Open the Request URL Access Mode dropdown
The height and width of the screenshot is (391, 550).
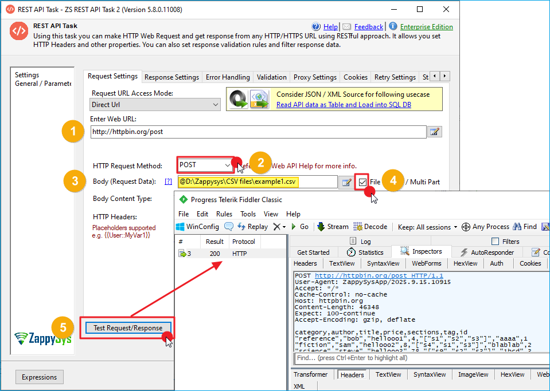[155, 105]
